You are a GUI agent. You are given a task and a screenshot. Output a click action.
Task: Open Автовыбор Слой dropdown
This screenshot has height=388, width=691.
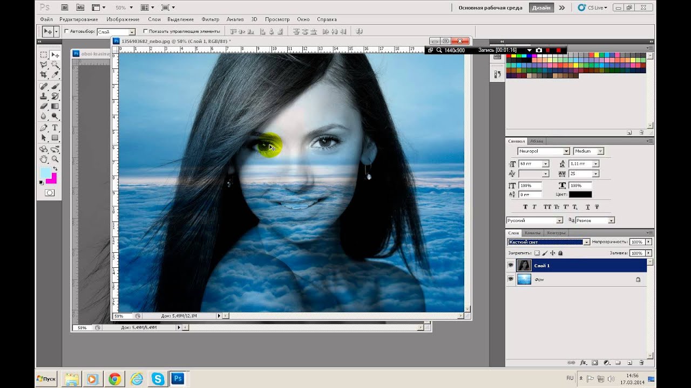click(116, 32)
